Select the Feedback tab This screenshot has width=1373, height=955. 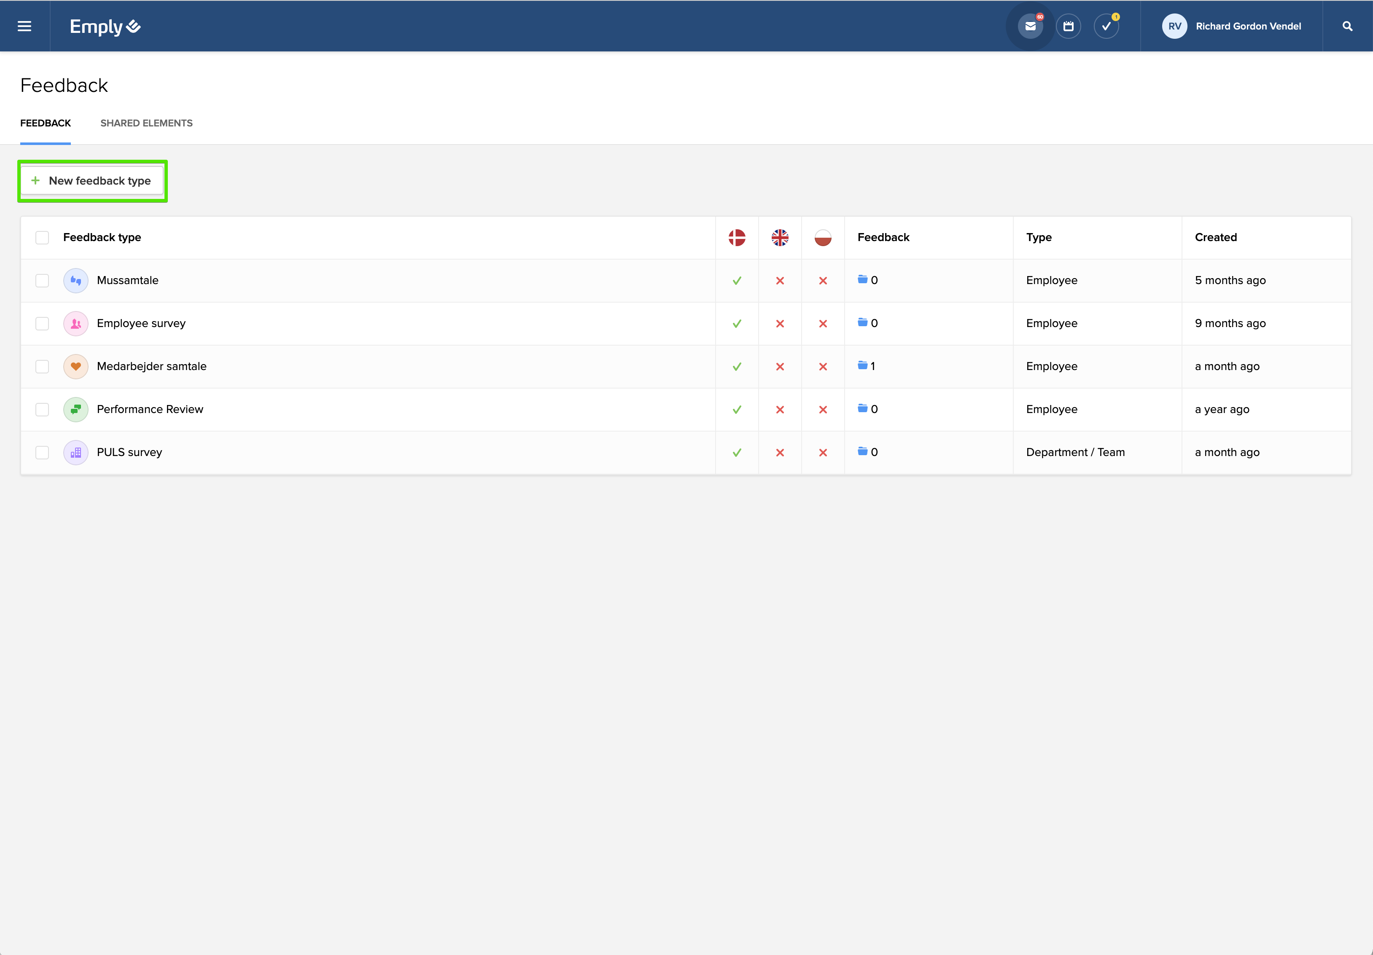pos(46,123)
